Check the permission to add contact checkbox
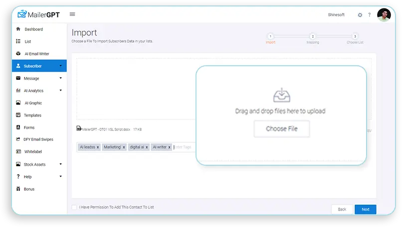402x227 pixels. coord(74,207)
